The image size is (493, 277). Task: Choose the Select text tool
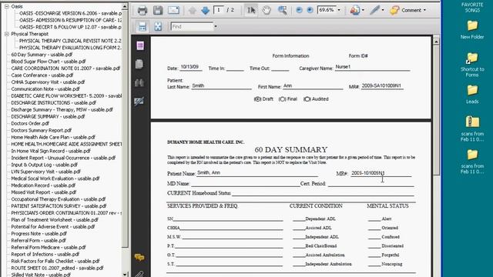[x=251, y=10]
